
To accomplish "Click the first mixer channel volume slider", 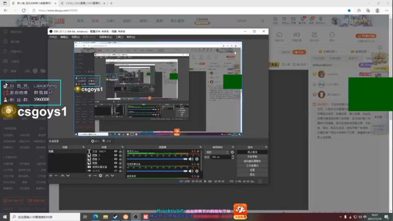I will (157, 159).
